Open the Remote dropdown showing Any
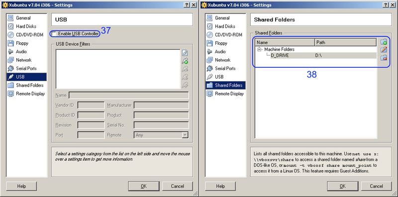Viewport: 398px width, 197px height. 161,135
